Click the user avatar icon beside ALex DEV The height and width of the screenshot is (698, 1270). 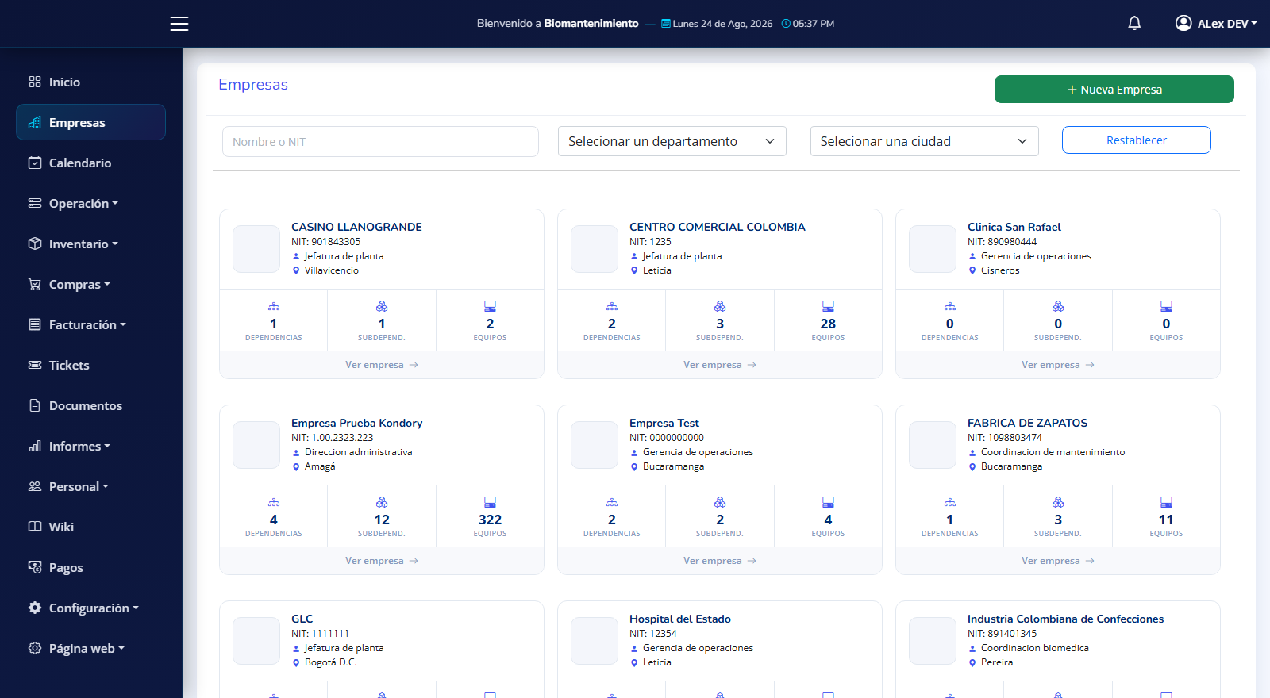coord(1183,23)
